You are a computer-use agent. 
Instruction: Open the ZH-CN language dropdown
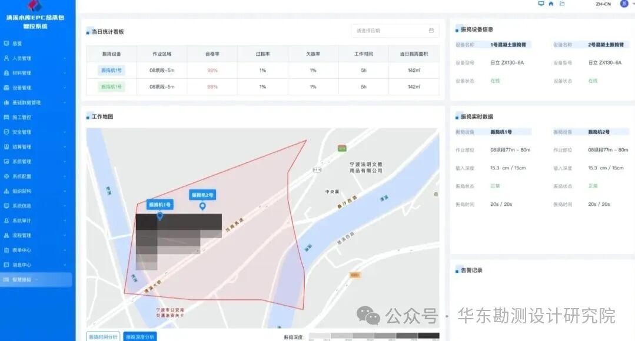click(x=603, y=4)
